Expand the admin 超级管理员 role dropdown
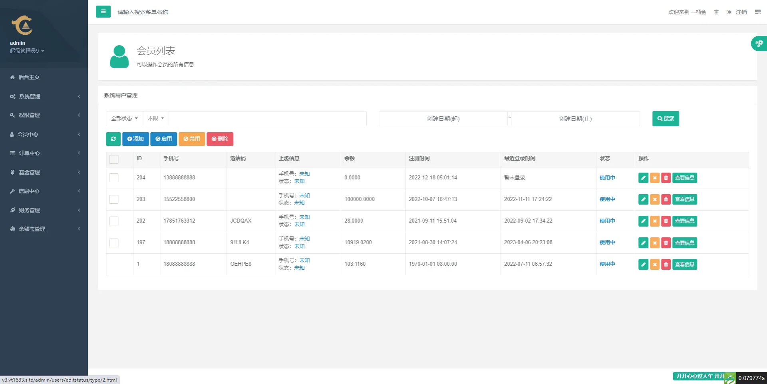Viewport: 767px width, 384px height. (x=27, y=51)
